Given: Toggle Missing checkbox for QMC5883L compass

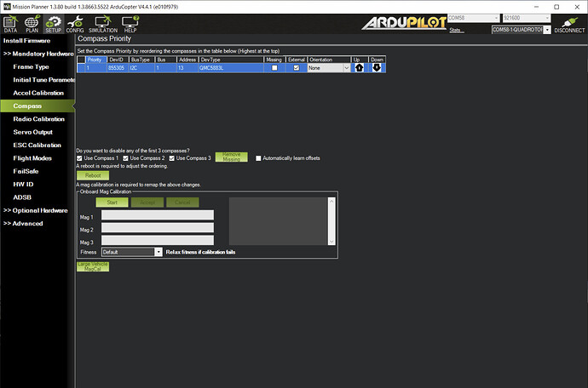Looking at the screenshot, I should (274, 68).
